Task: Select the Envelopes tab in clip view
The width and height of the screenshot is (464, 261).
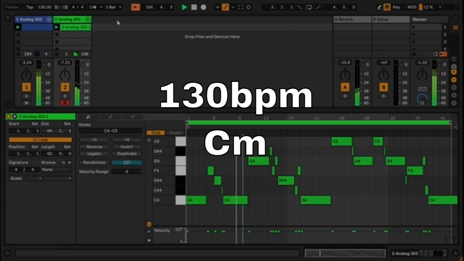Action: point(110,117)
